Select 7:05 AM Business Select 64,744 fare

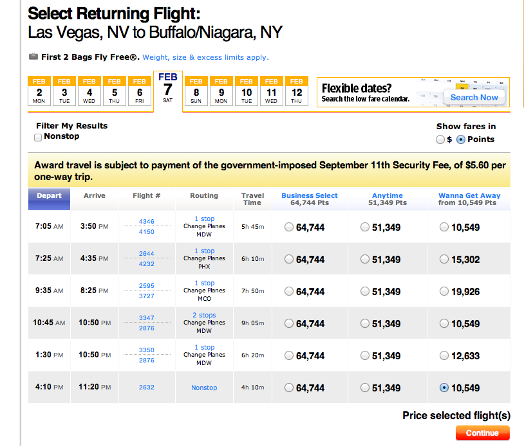pos(289,227)
